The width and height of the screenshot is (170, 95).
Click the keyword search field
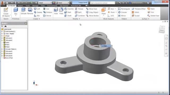pyautogui.click(x=103, y=3)
